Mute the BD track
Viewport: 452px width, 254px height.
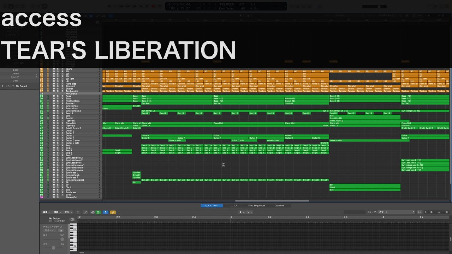point(54,71)
